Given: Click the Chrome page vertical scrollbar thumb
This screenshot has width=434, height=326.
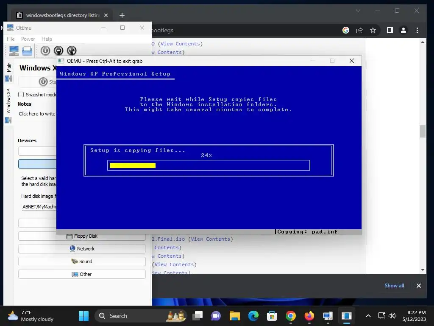Looking at the screenshot, I should (x=423, y=132).
